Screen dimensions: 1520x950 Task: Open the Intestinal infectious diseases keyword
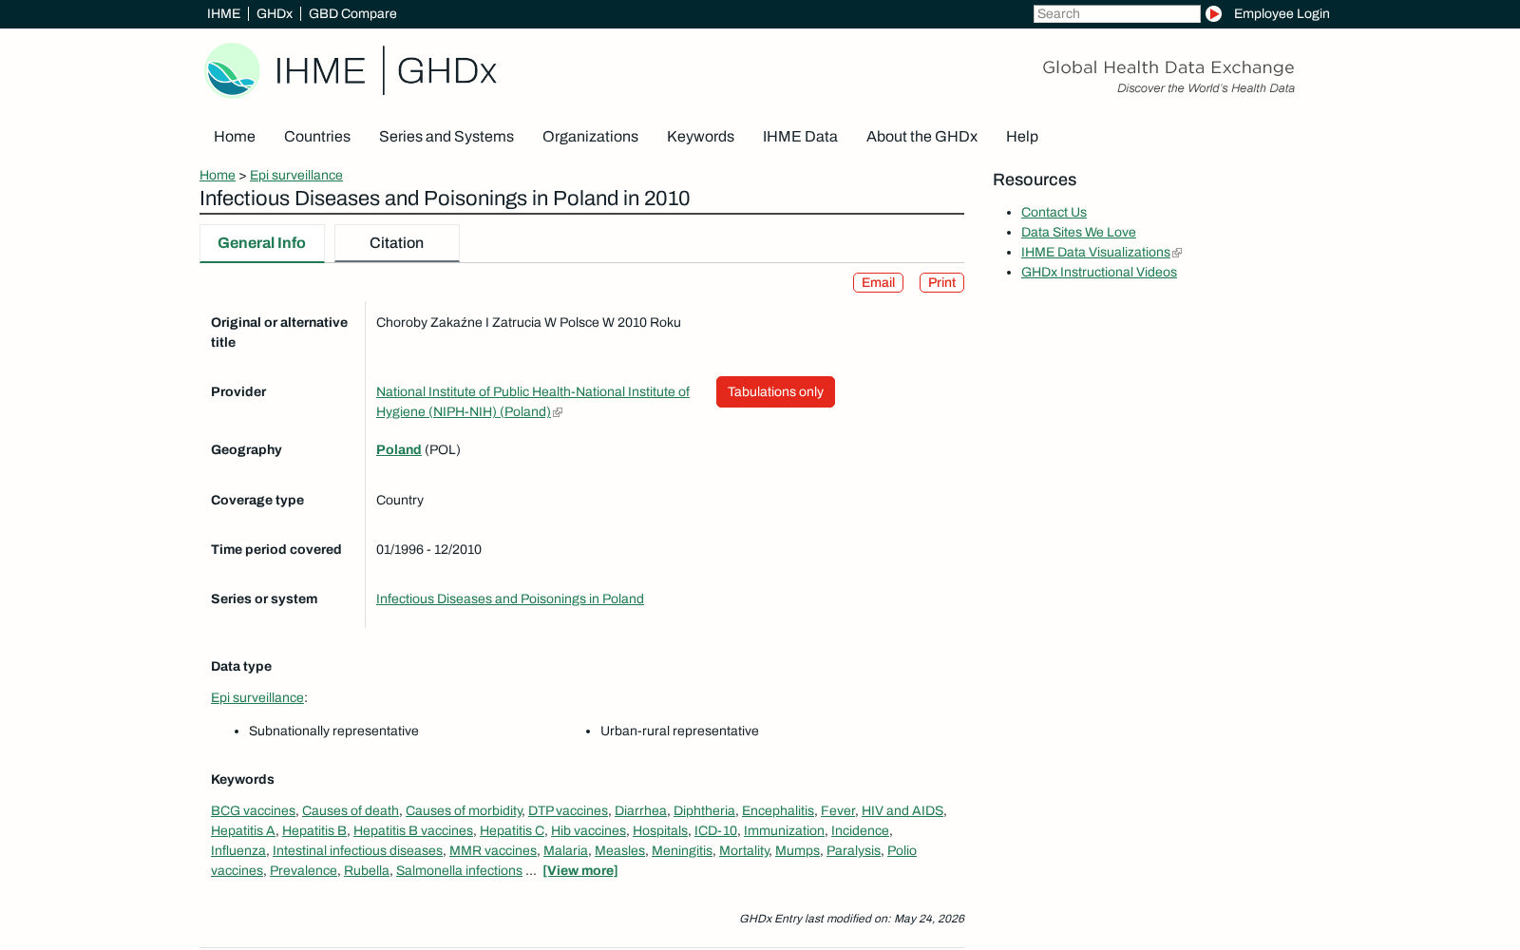[x=357, y=850]
